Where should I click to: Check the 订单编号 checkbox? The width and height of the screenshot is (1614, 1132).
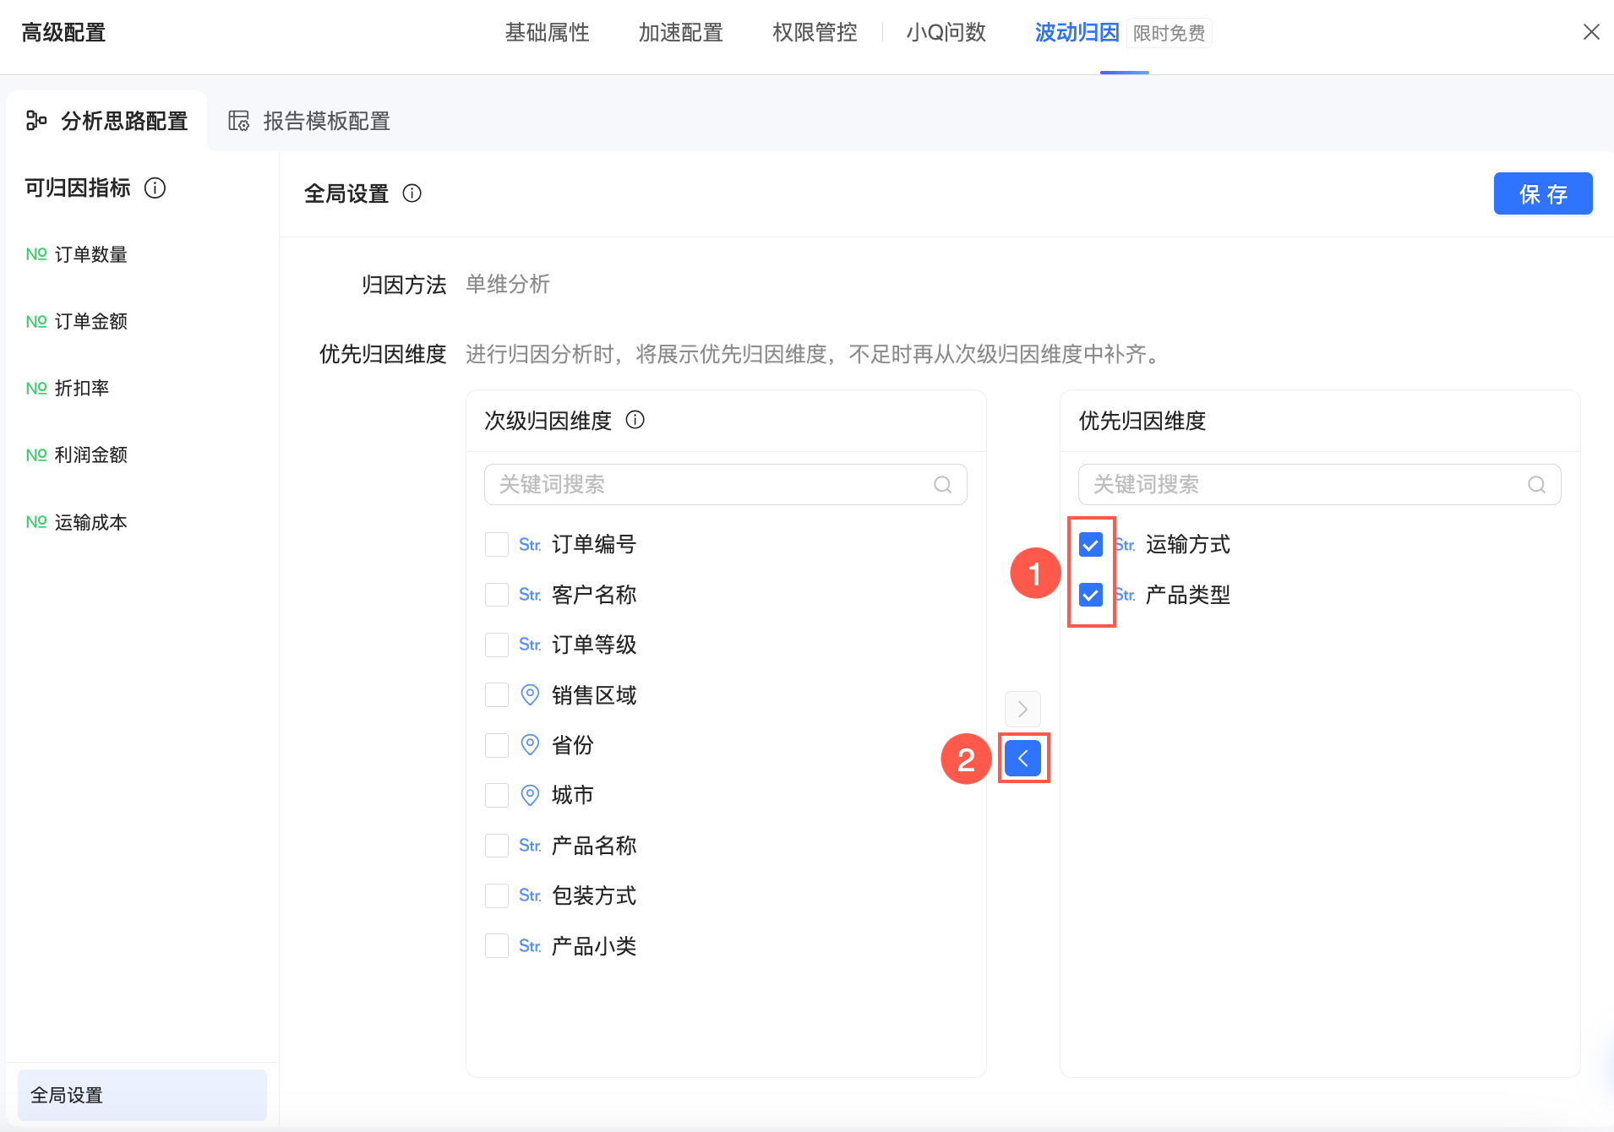(497, 545)
